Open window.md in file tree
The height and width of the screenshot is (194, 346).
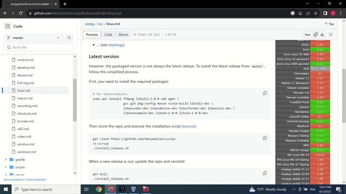(26, 144)
